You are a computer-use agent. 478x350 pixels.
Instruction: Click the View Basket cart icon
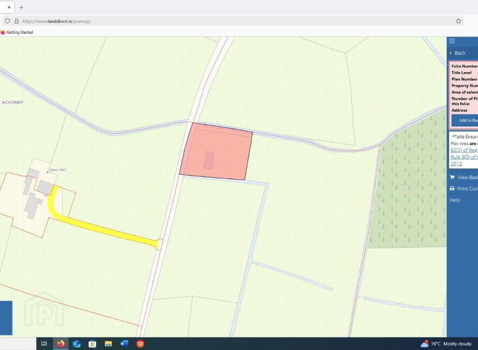tap(452, 177)
